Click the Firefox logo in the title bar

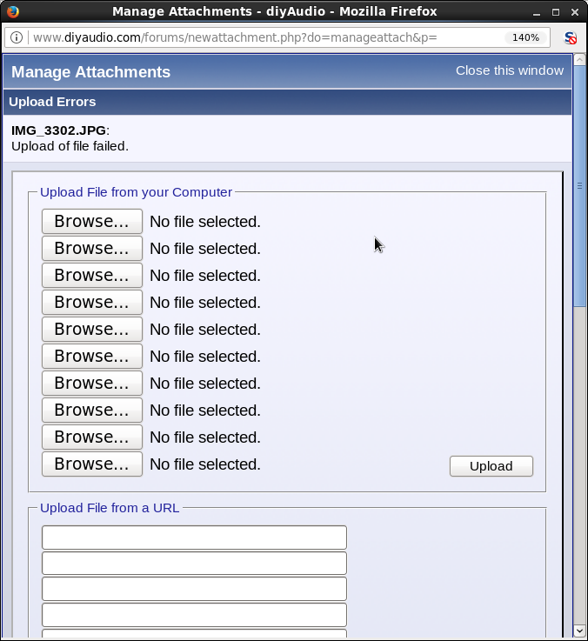coord(13,11)
